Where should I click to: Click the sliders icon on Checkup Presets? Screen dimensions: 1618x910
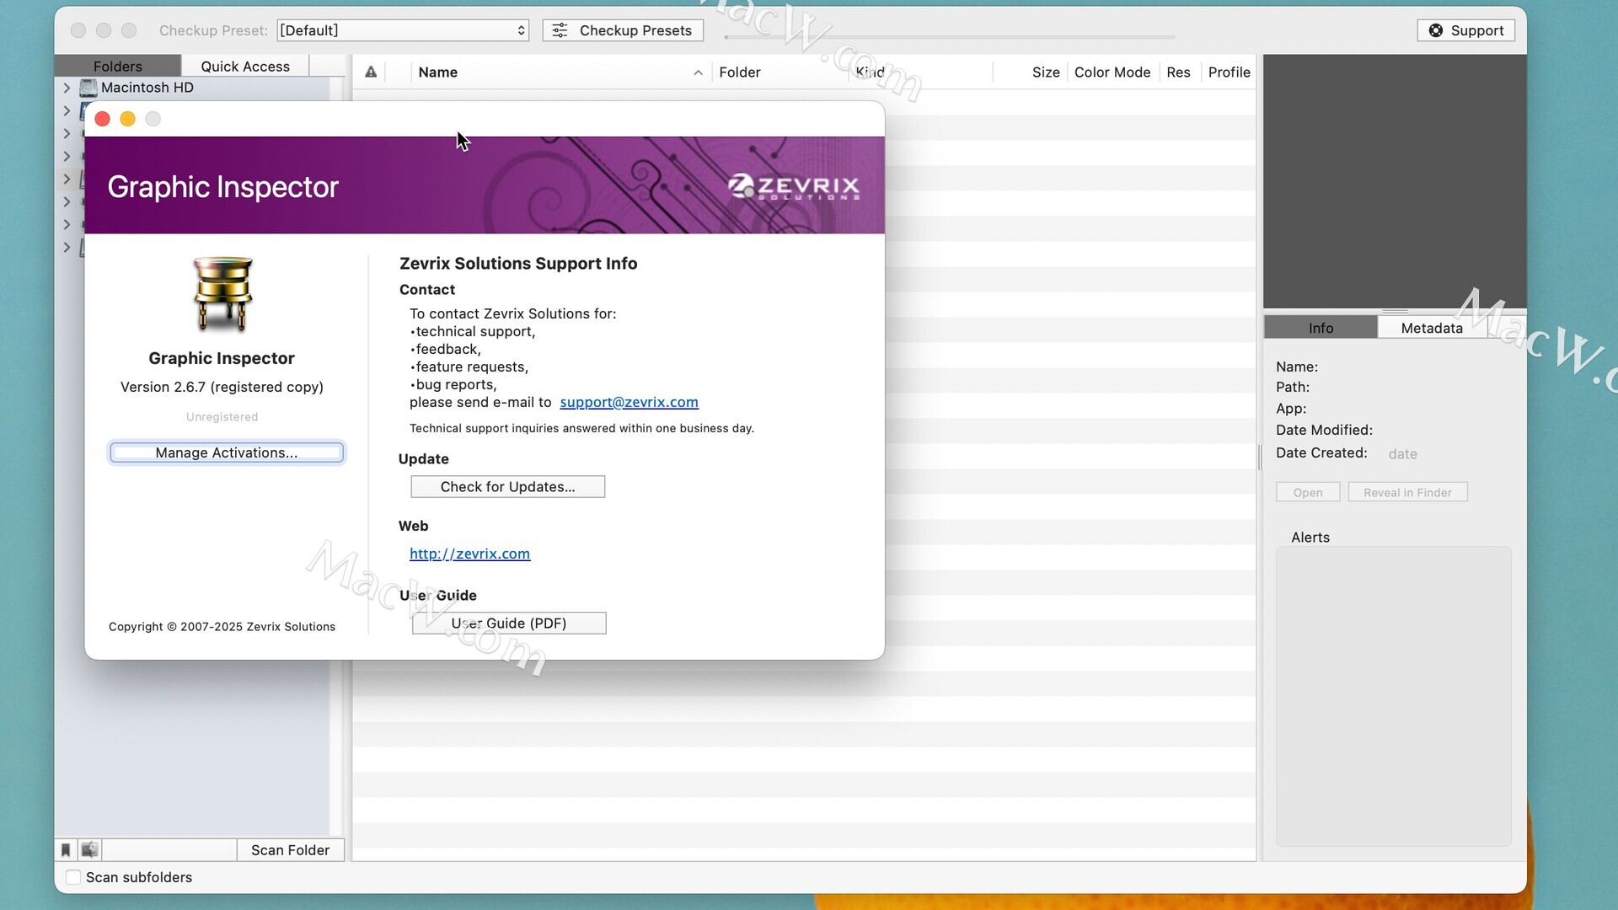pos(560,30)
